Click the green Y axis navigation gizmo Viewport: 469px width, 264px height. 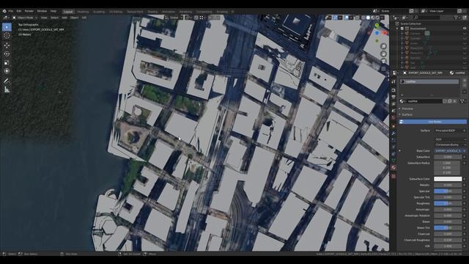click(377, 26)
